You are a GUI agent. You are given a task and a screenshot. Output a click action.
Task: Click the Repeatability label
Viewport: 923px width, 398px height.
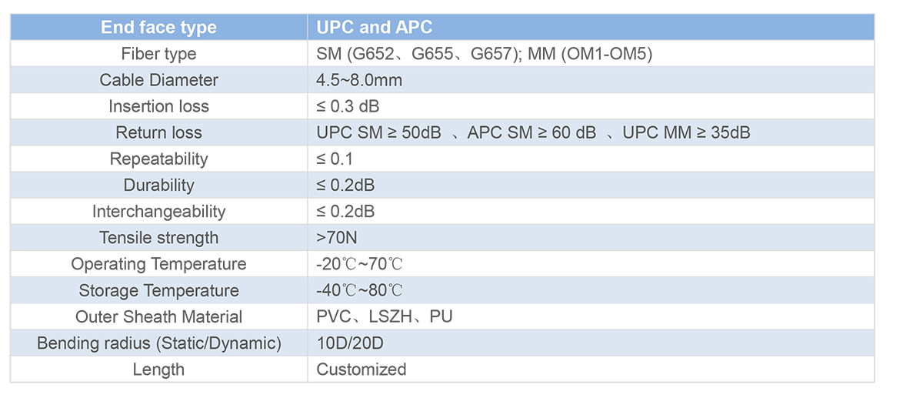(x=158, y=159)
